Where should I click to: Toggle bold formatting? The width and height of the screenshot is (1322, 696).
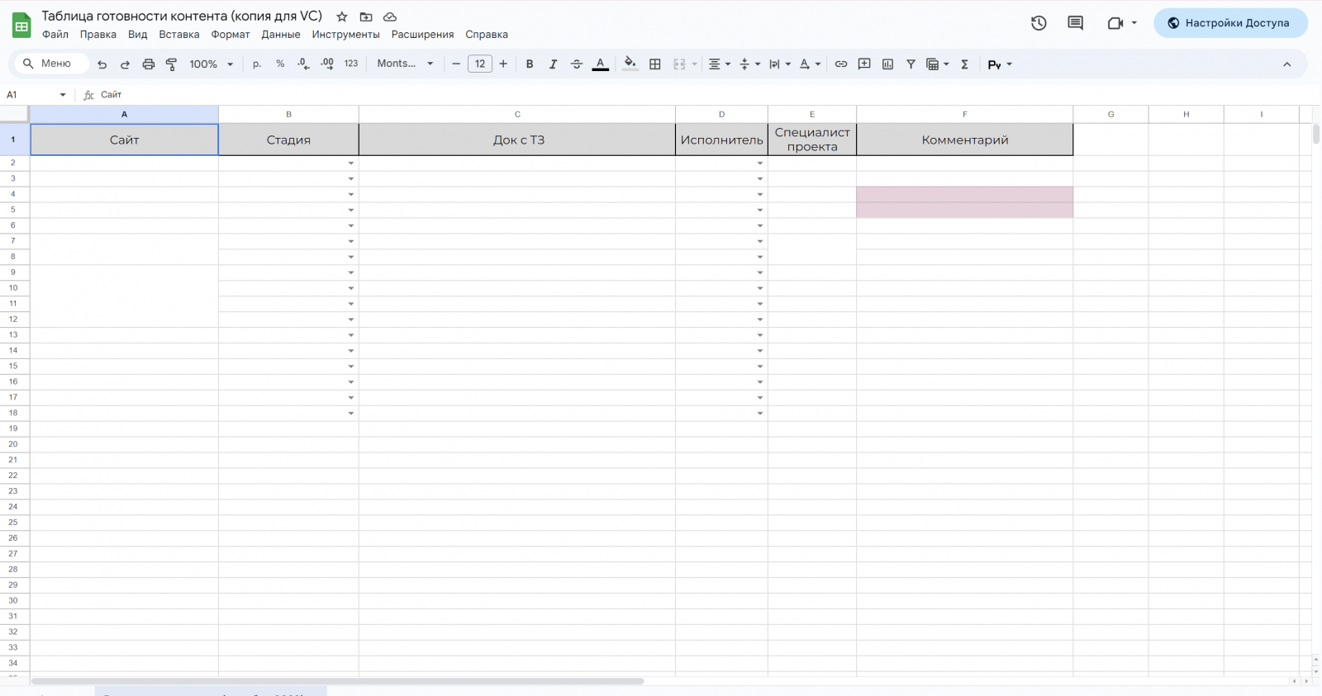(530, 64)
